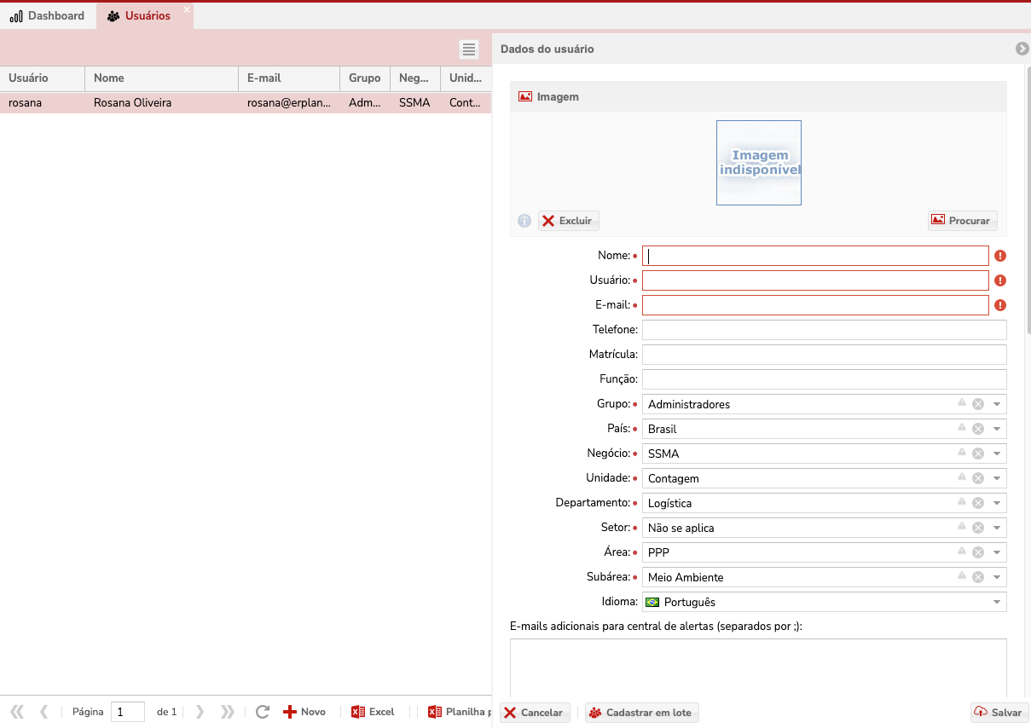The height and width of the screenshot is (728, 1031).
Task: Expand the Unidade dropdown
Action: pos(996,478)
